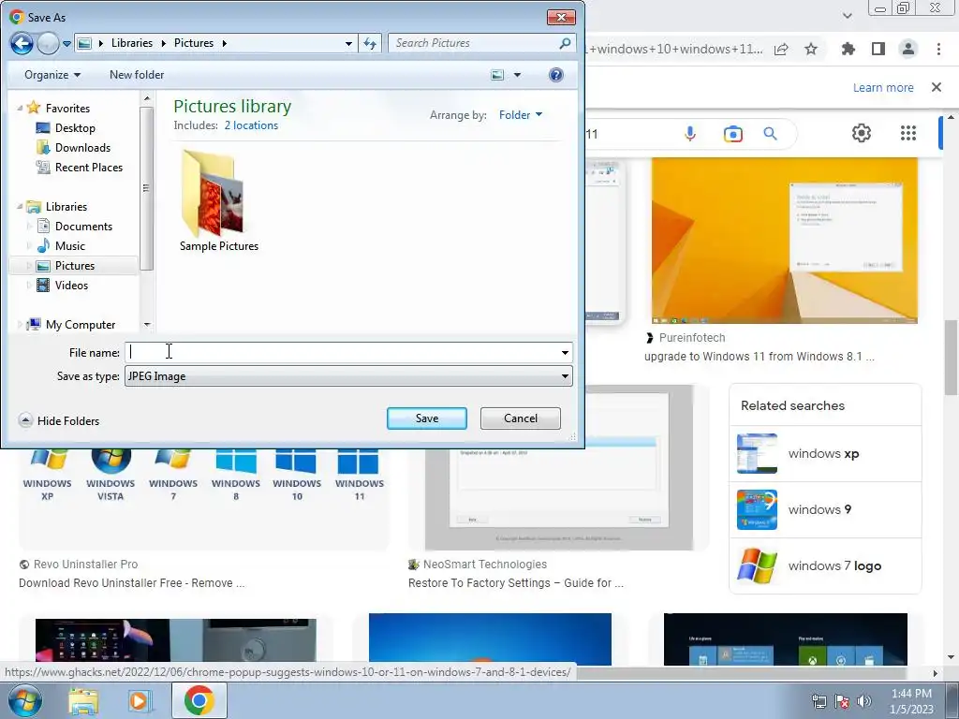Open File name history dropdown arrow
The width and height of the screenshot is (959, 719).
(x=565, y=352)
